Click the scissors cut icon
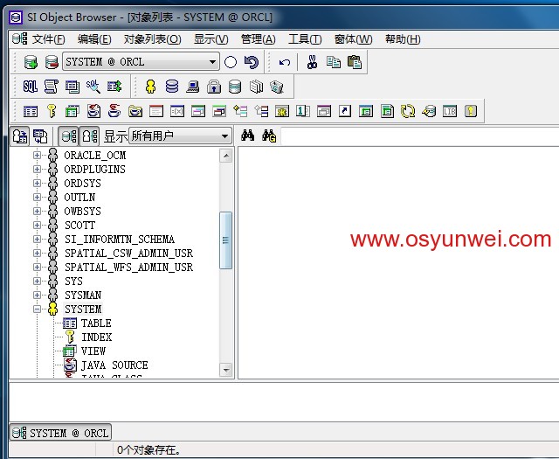The width and height of the screenshot is (559, 459). [x=313, y=62]
